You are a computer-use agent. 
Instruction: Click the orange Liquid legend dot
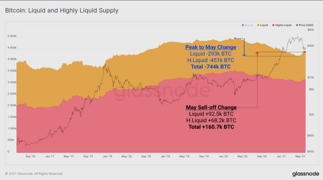pyautogui.click(x=258, y=25)
